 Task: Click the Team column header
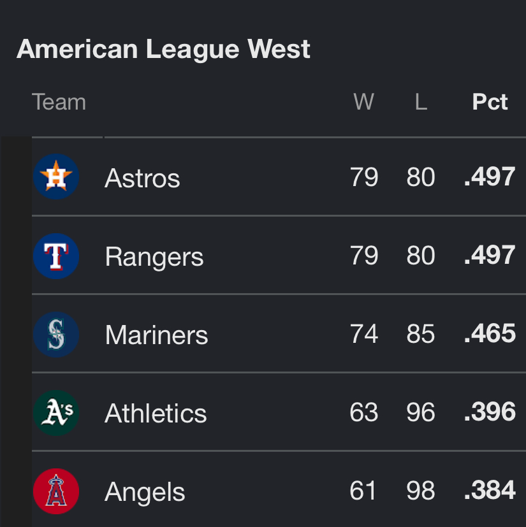pos(59,101)
